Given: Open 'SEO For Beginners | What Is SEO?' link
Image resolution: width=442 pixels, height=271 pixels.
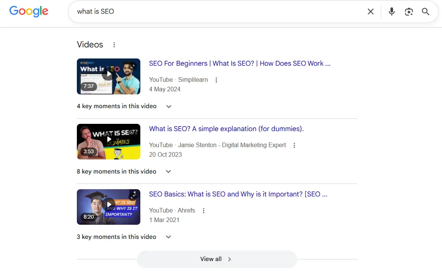Looking at the screenshot, I should pos(240,63).
